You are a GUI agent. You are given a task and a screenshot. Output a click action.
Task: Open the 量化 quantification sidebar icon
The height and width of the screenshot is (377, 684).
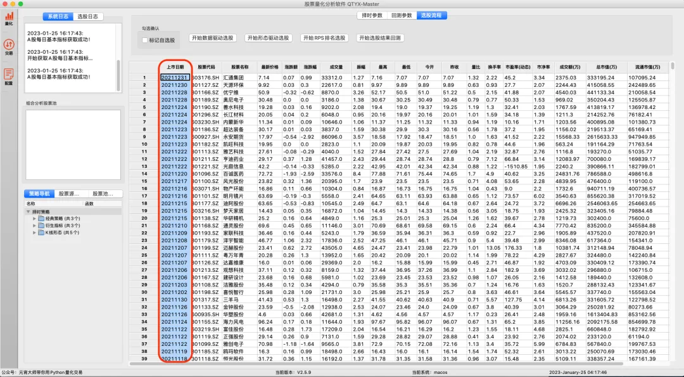coord(9,18)
